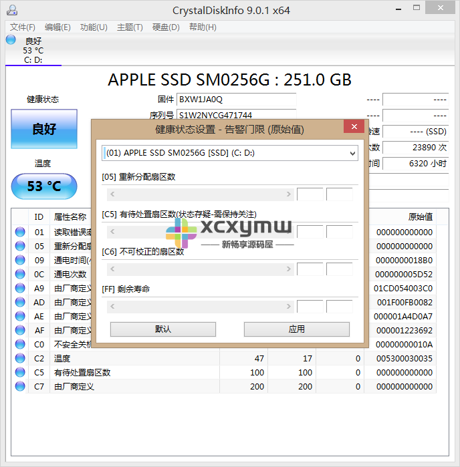Click right arrow of [05] 重新分配扇区数 slider
This screenshot has width=460, height=467.
click(289, 194)
